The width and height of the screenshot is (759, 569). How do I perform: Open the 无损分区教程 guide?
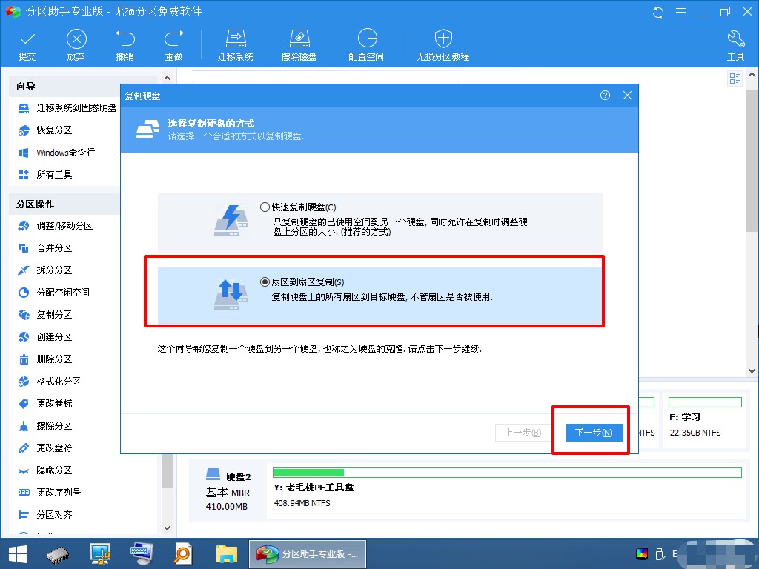pos(443,45)
